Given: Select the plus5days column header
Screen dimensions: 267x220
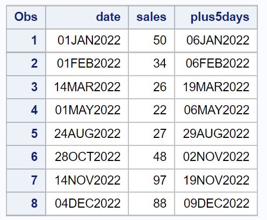Looking at the screenshot, I should (x=216, y=17).
